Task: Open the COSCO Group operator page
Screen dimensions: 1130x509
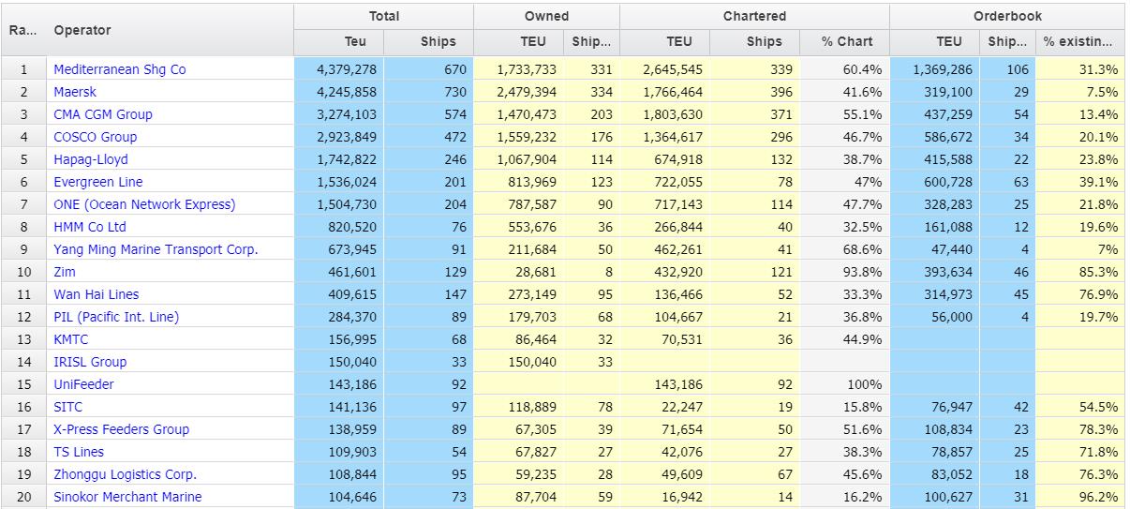Action: click(x=96, y=137)
